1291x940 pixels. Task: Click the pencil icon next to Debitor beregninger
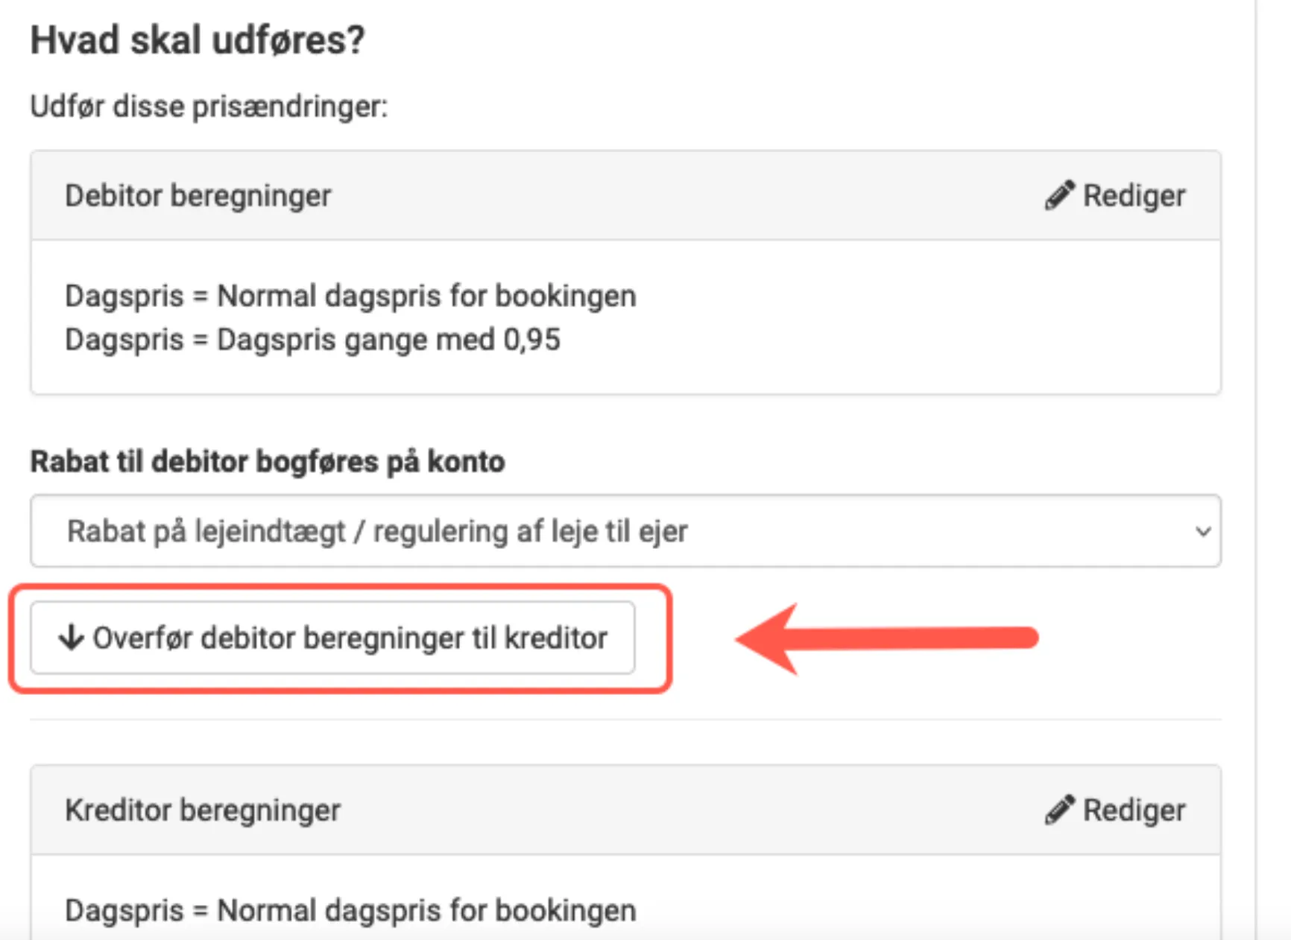1060,194
